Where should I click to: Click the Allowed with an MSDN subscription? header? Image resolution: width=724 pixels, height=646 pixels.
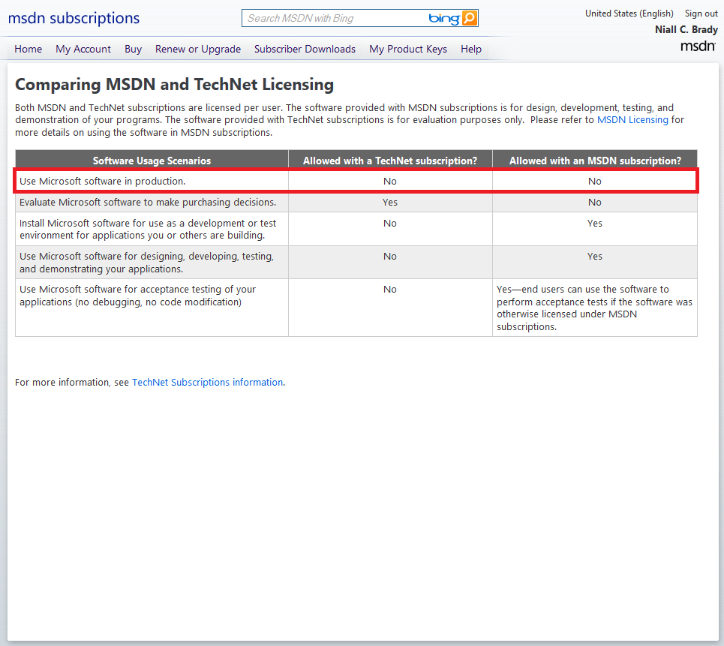[595, 161]
